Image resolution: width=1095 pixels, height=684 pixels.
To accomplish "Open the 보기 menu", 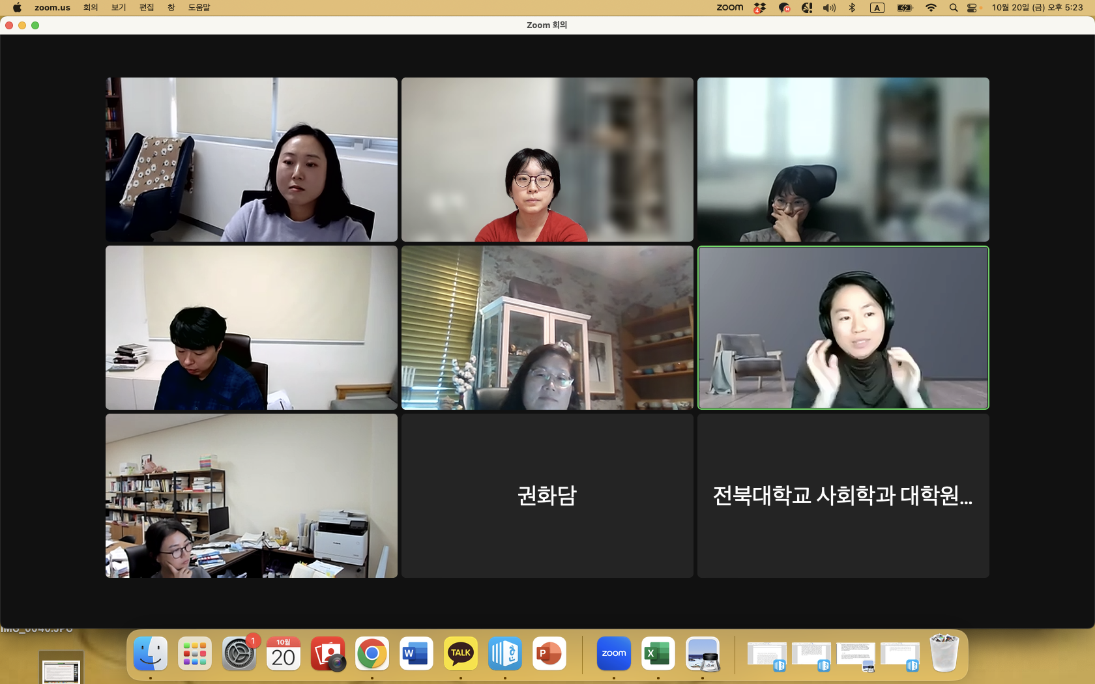I will (118, 7).
